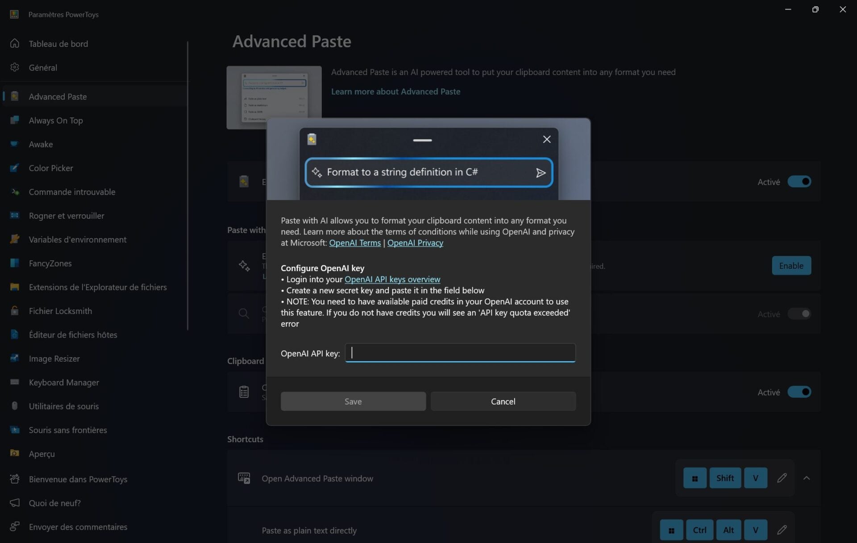Click the "Paste as plain text directly" label

click(x=309, y=530)
